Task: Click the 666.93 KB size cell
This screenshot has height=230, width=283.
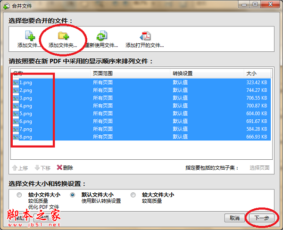Action: (x=257, y=137)
